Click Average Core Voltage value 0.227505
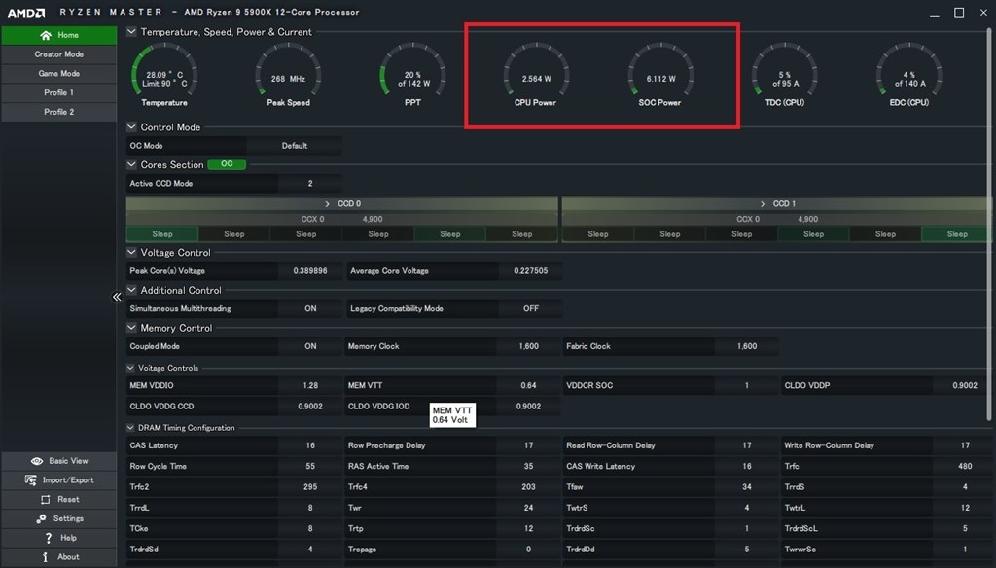Screen dimensions: 996x568 pyautogui.click(x=530, y=271)
